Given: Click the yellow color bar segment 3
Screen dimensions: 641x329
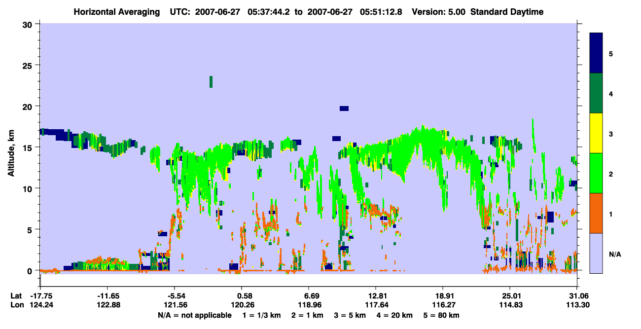Looking at the screenshot, I should 596,133.
